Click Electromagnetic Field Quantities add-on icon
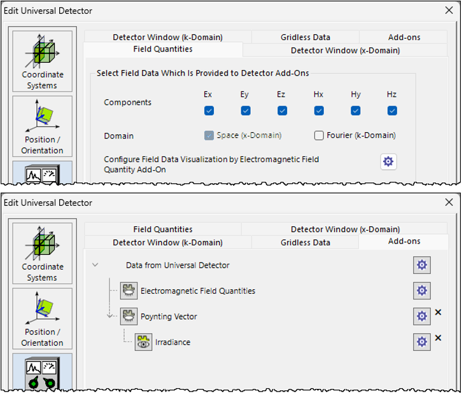The image size is (464, 396). [129, 290]
